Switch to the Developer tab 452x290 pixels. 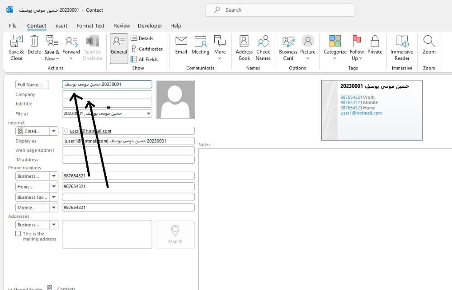click(x=150, y=26)
